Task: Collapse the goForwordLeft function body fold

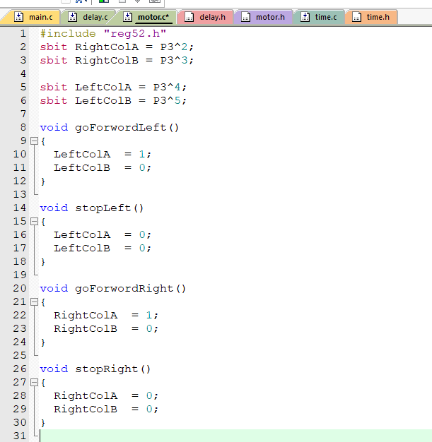Action: tap(34, 141)
